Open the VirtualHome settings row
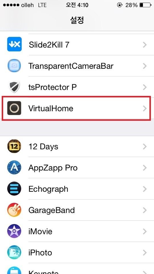The width and height of the screenshot is (154, 274). click(x=77, y=108)
